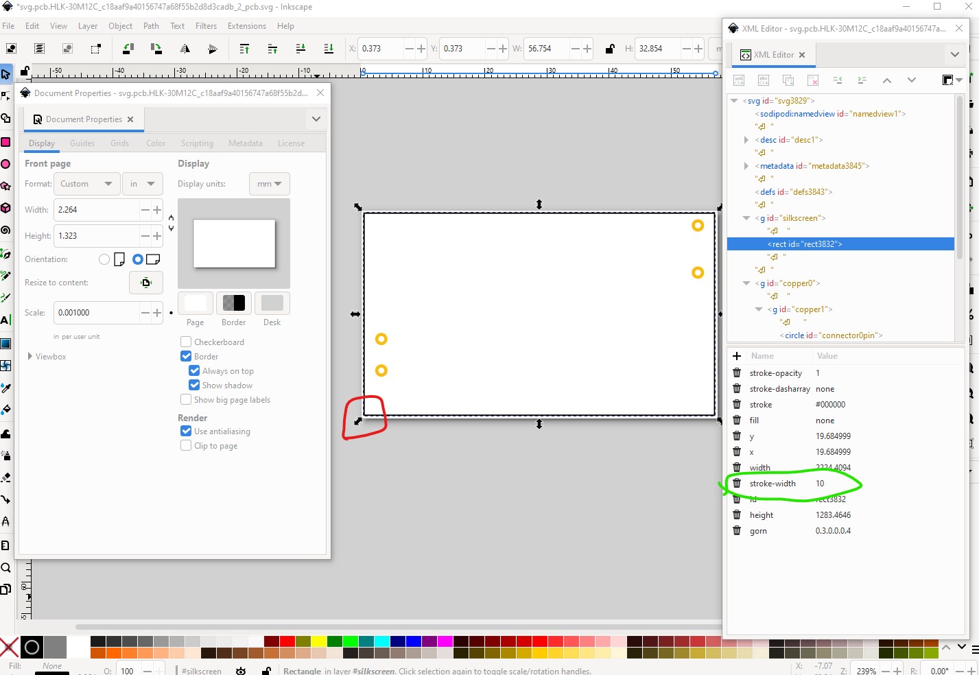Flip selection vertically
The width and height of the screenshot is (979, 675).
(x=213, y=49)
